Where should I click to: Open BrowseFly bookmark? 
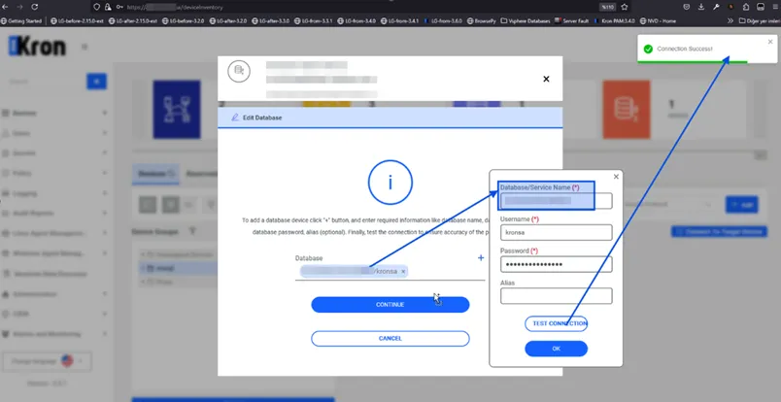(482, 21)
